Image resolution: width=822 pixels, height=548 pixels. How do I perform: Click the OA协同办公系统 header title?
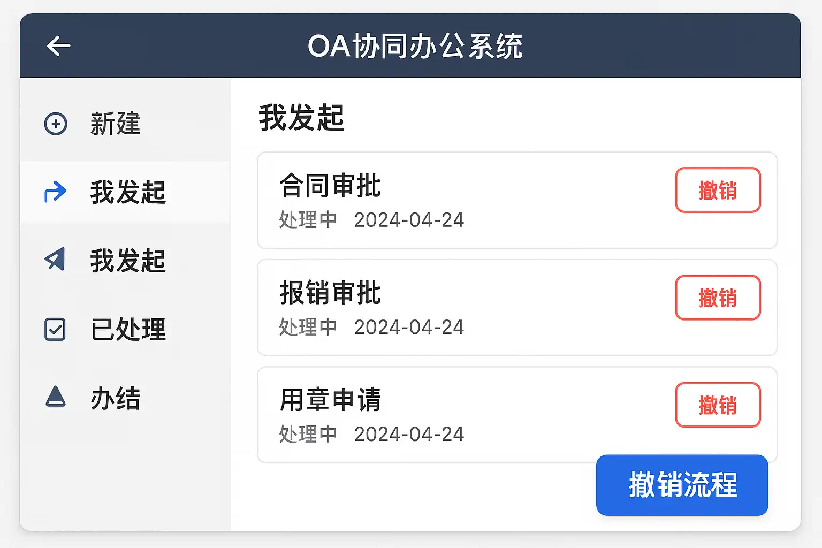[x=415, y=46]
